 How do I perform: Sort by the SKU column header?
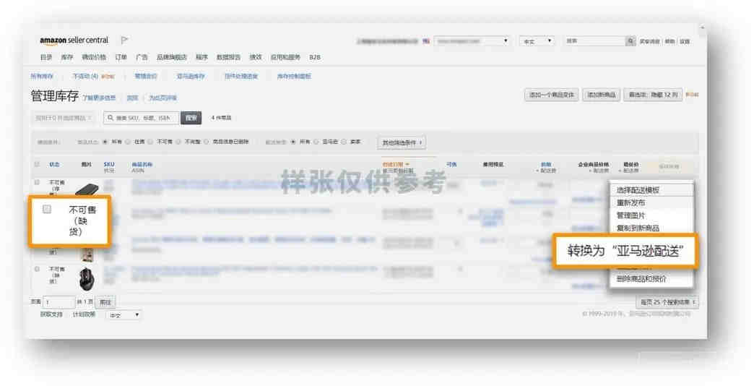[x=108, y=165]
